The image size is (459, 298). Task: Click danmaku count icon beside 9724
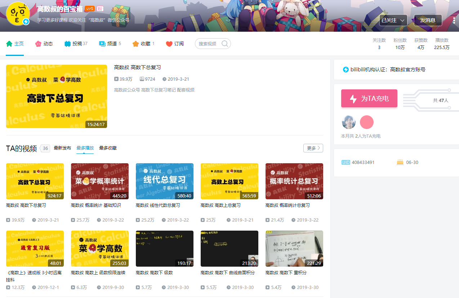[142, 79]
